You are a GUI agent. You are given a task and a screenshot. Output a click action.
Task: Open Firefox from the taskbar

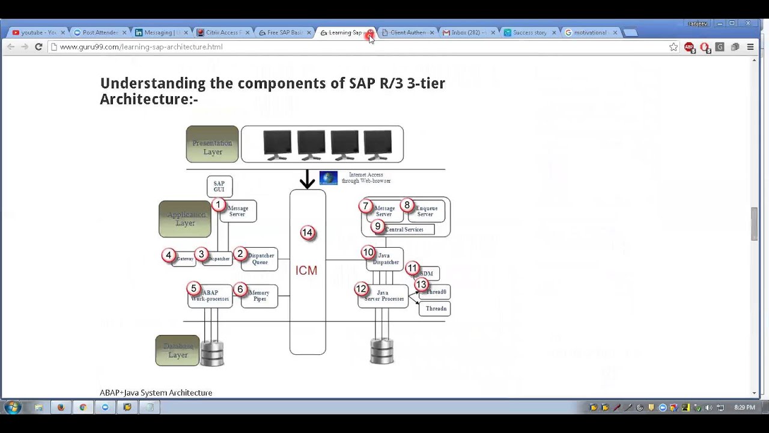pyautogui.click(x=61, y=407)
